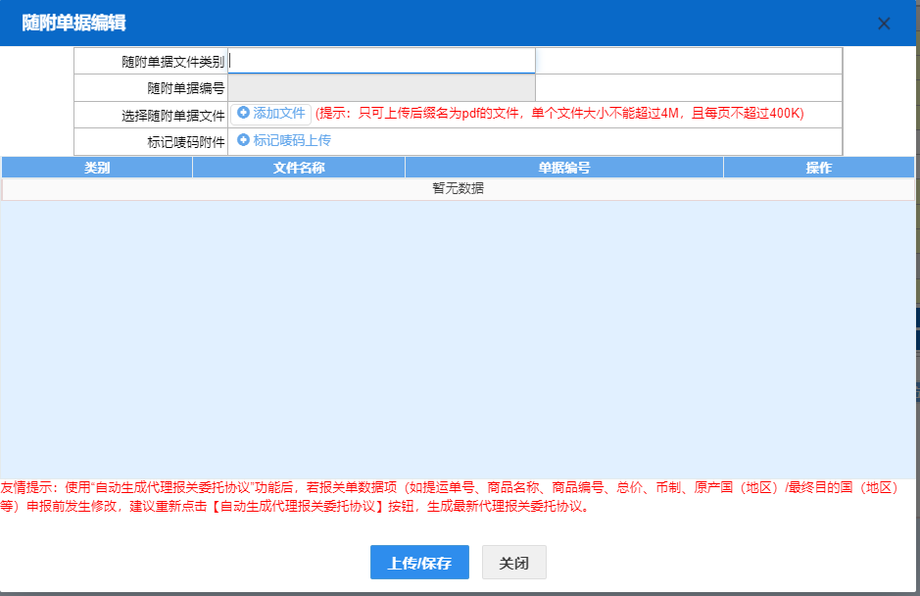920x596 pixels.
Task: Close the dialog with the X icon
Action: point(884,24)
